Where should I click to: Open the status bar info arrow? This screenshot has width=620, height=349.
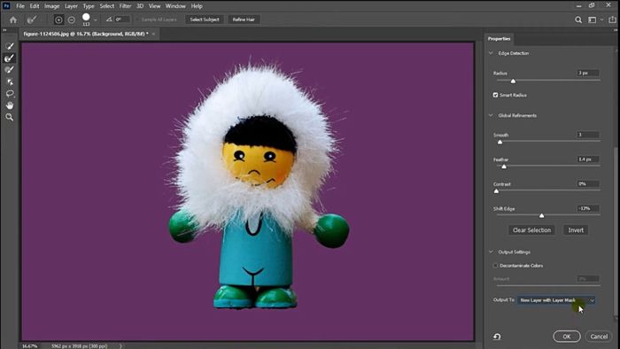click(x=120, y=345)
